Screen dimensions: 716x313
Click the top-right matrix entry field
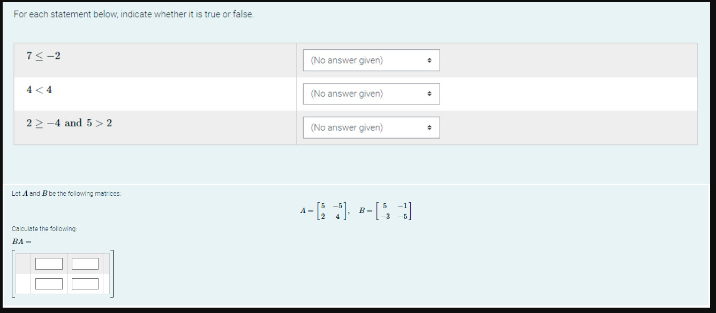(85, 263)
